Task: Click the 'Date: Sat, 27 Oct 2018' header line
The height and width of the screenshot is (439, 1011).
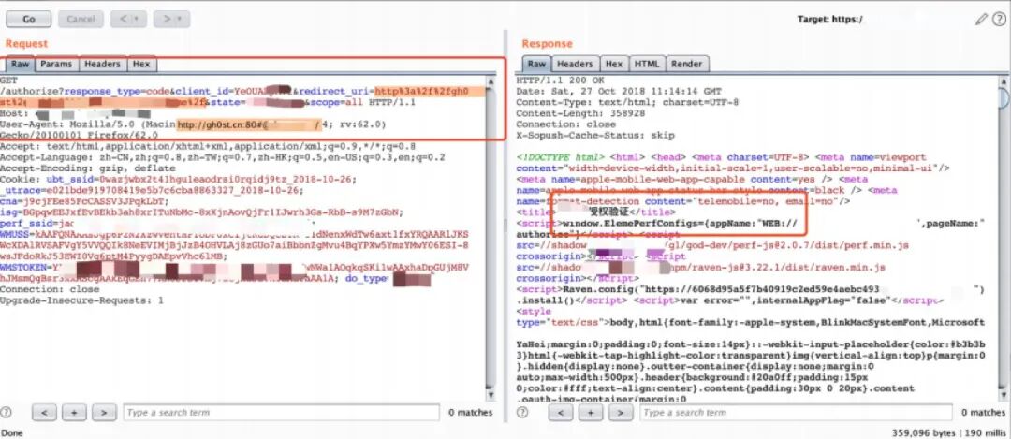Action: [x=619, y=92]
